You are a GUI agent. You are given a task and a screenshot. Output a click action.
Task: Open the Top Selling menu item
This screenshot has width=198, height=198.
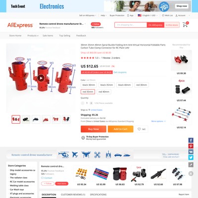tap(65, 36)
